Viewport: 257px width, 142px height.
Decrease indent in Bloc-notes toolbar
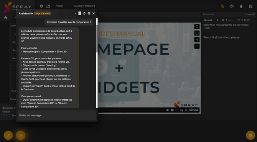245,20
